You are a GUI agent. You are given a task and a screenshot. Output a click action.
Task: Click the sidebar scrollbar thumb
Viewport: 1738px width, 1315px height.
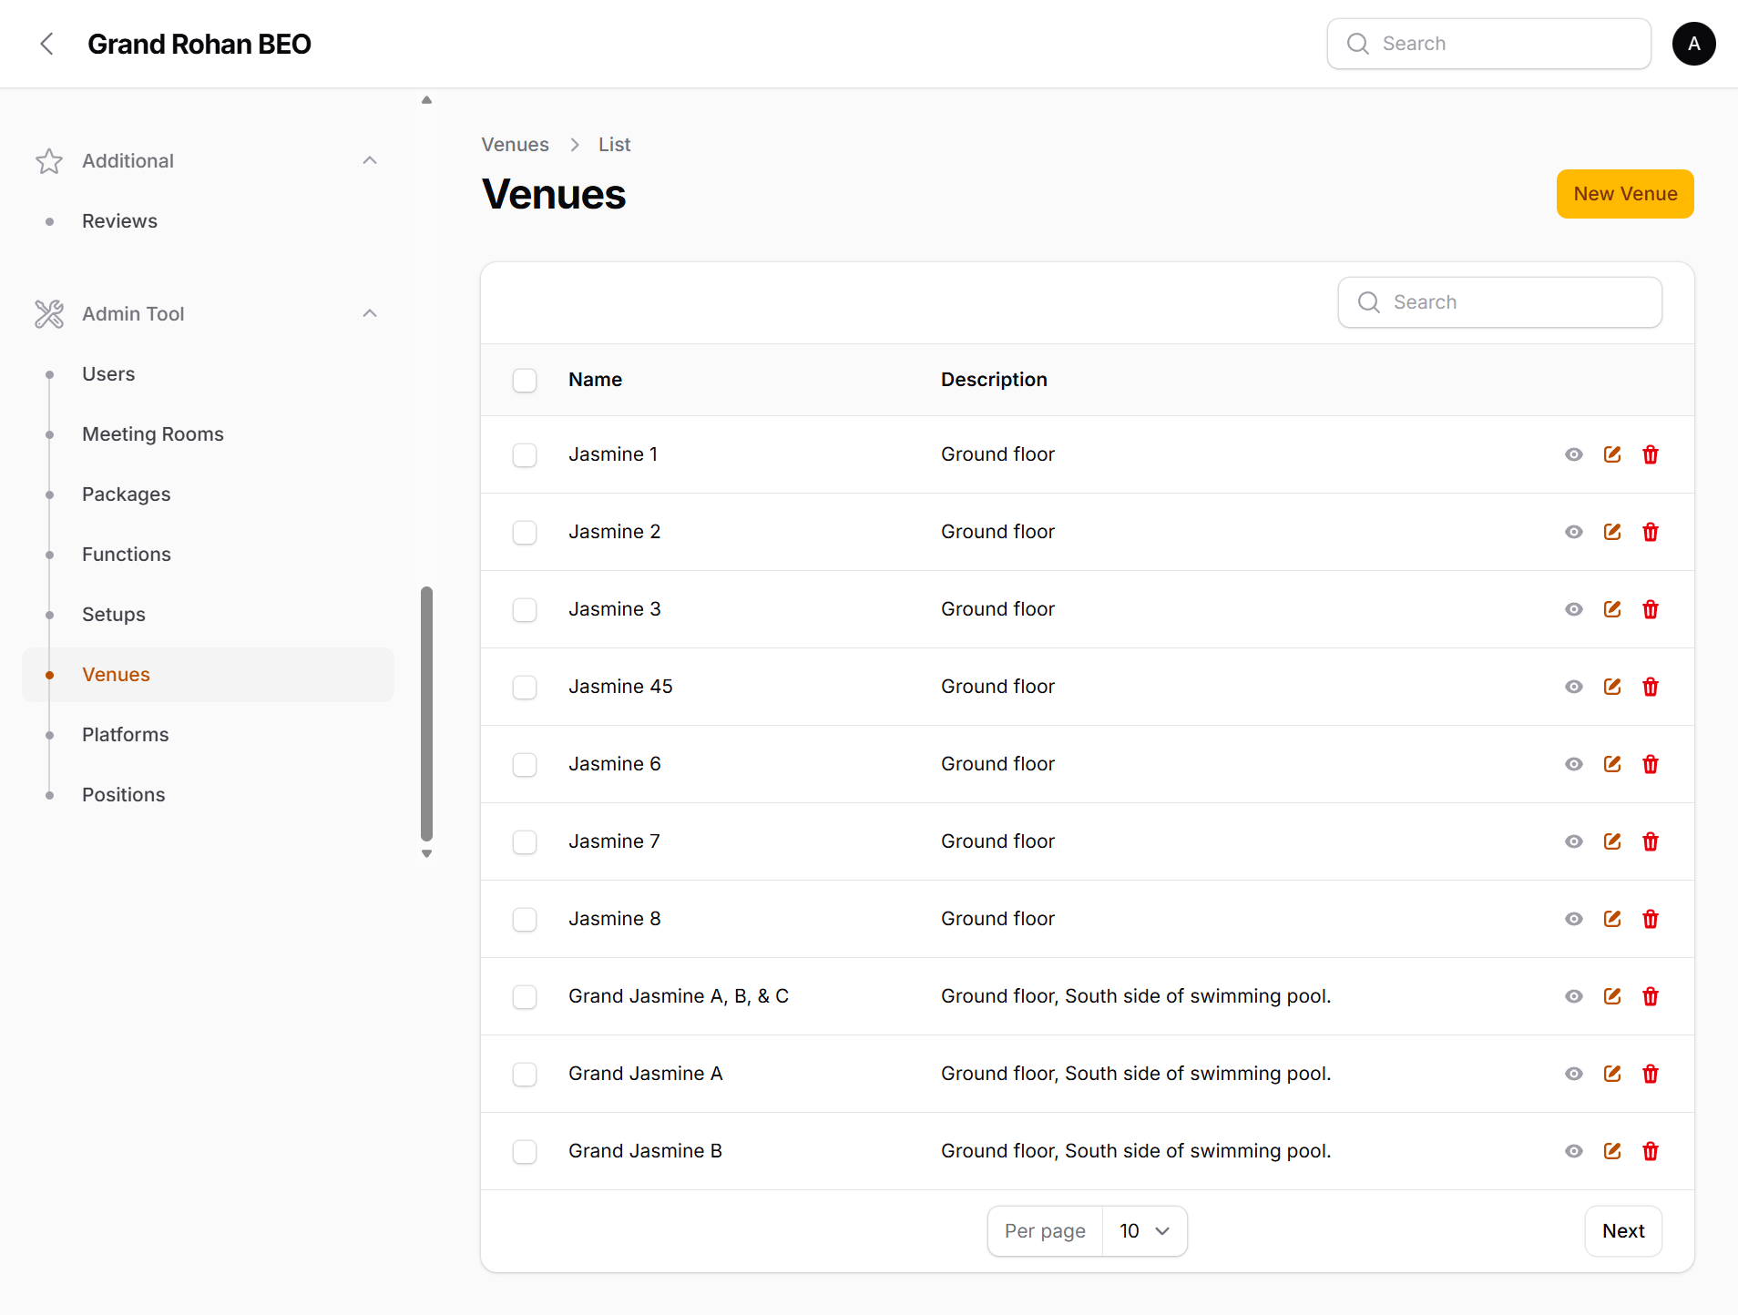(426, 714)
